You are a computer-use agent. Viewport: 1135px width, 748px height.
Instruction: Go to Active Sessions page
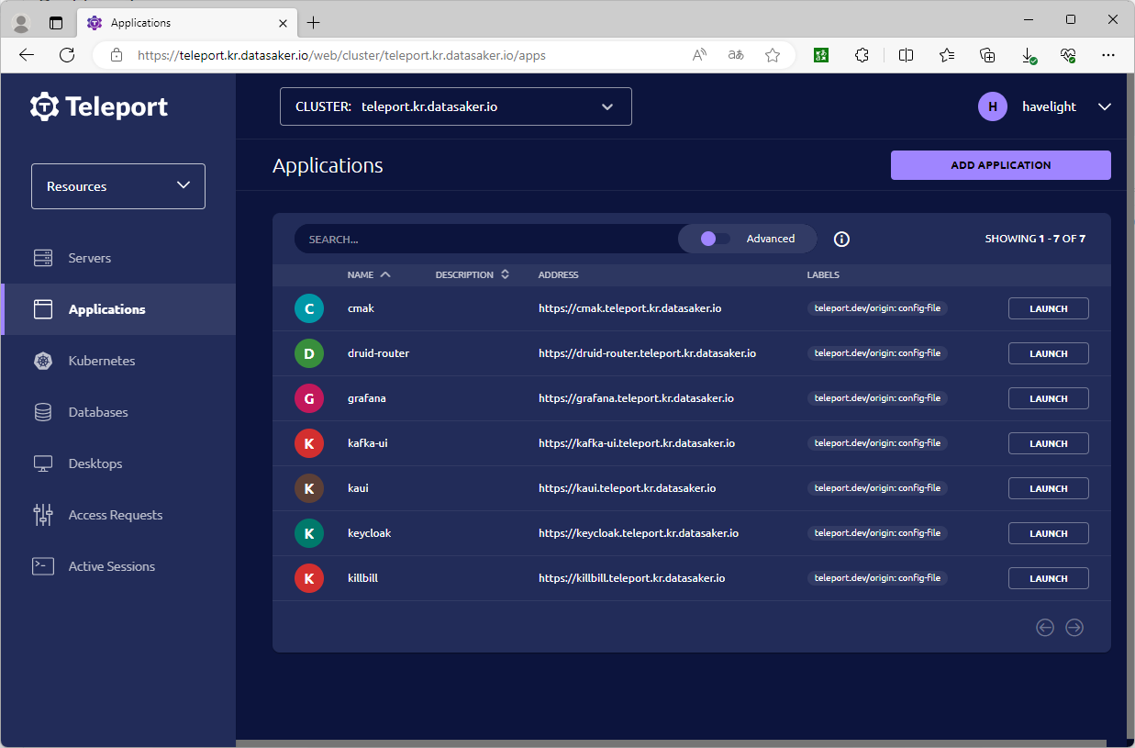[111, 566]
